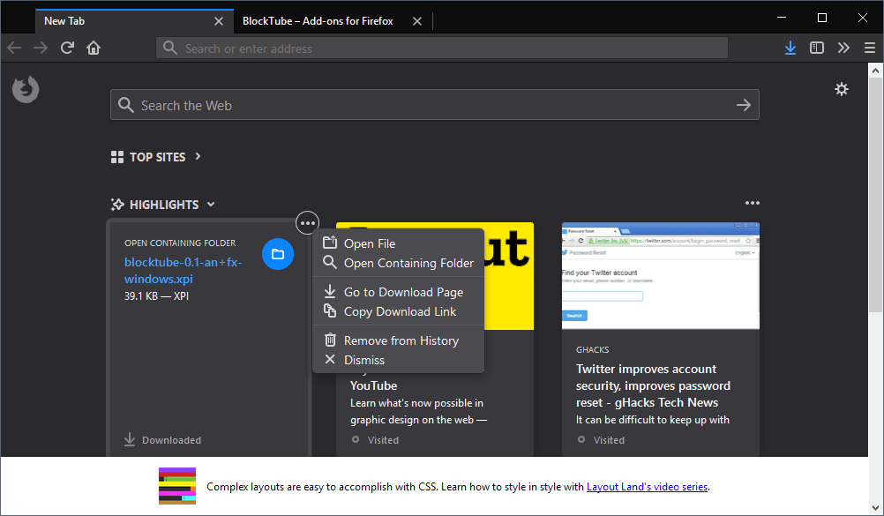Choose Open Containing Folder menu entry
This screenshot has width=884, height=516.
[x=398, y=263]
